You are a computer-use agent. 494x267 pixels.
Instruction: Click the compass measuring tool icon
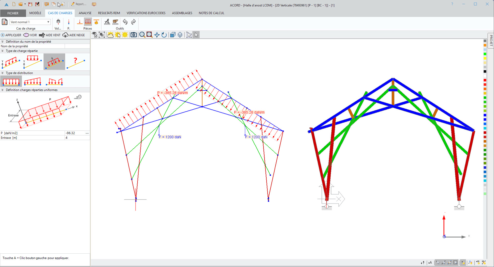(107, 22)
